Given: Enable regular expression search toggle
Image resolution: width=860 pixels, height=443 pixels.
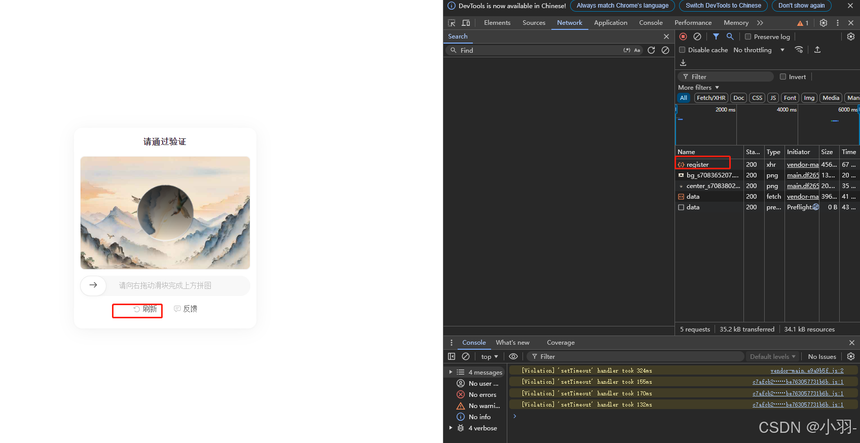Looking at the screenshot, I should [x=627, y=50].
